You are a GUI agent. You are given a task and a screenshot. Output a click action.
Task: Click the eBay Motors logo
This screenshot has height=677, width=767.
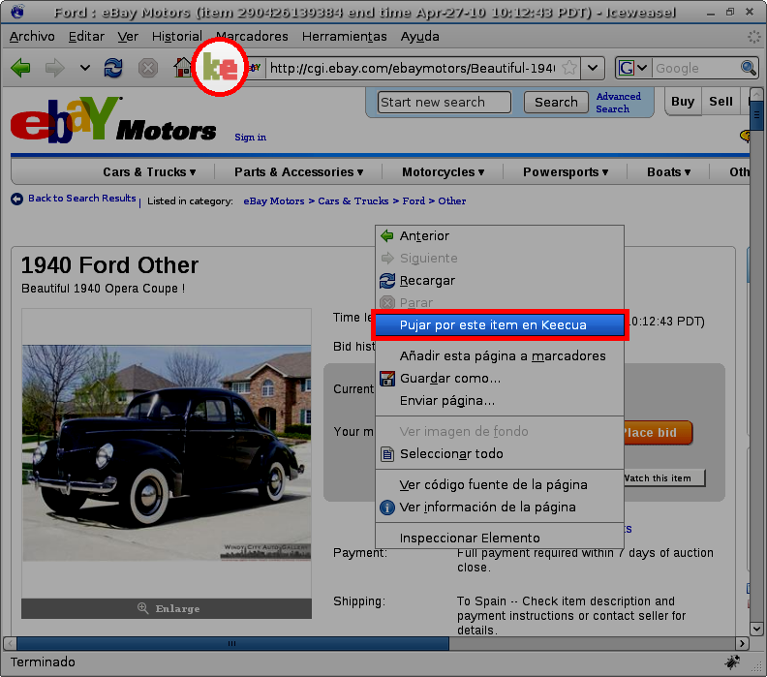[113, 120]
